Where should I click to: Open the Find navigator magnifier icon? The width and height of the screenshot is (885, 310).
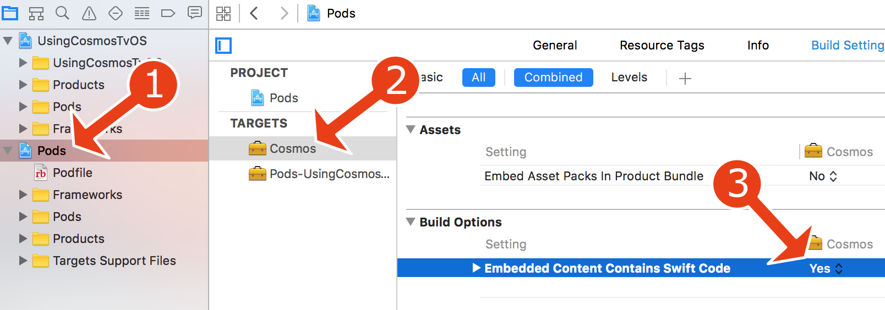62,13
